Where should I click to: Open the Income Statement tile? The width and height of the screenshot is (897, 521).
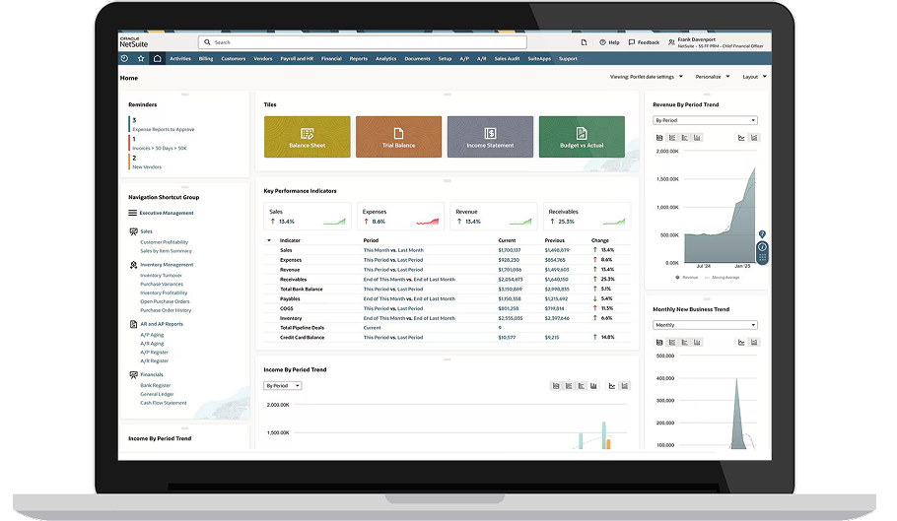490,137
